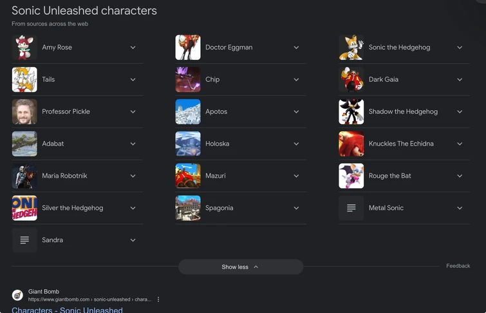Expand the Chip row dropdown arrow
The height and width of the screenshot is (313, 486).
(x=296, y=80)
